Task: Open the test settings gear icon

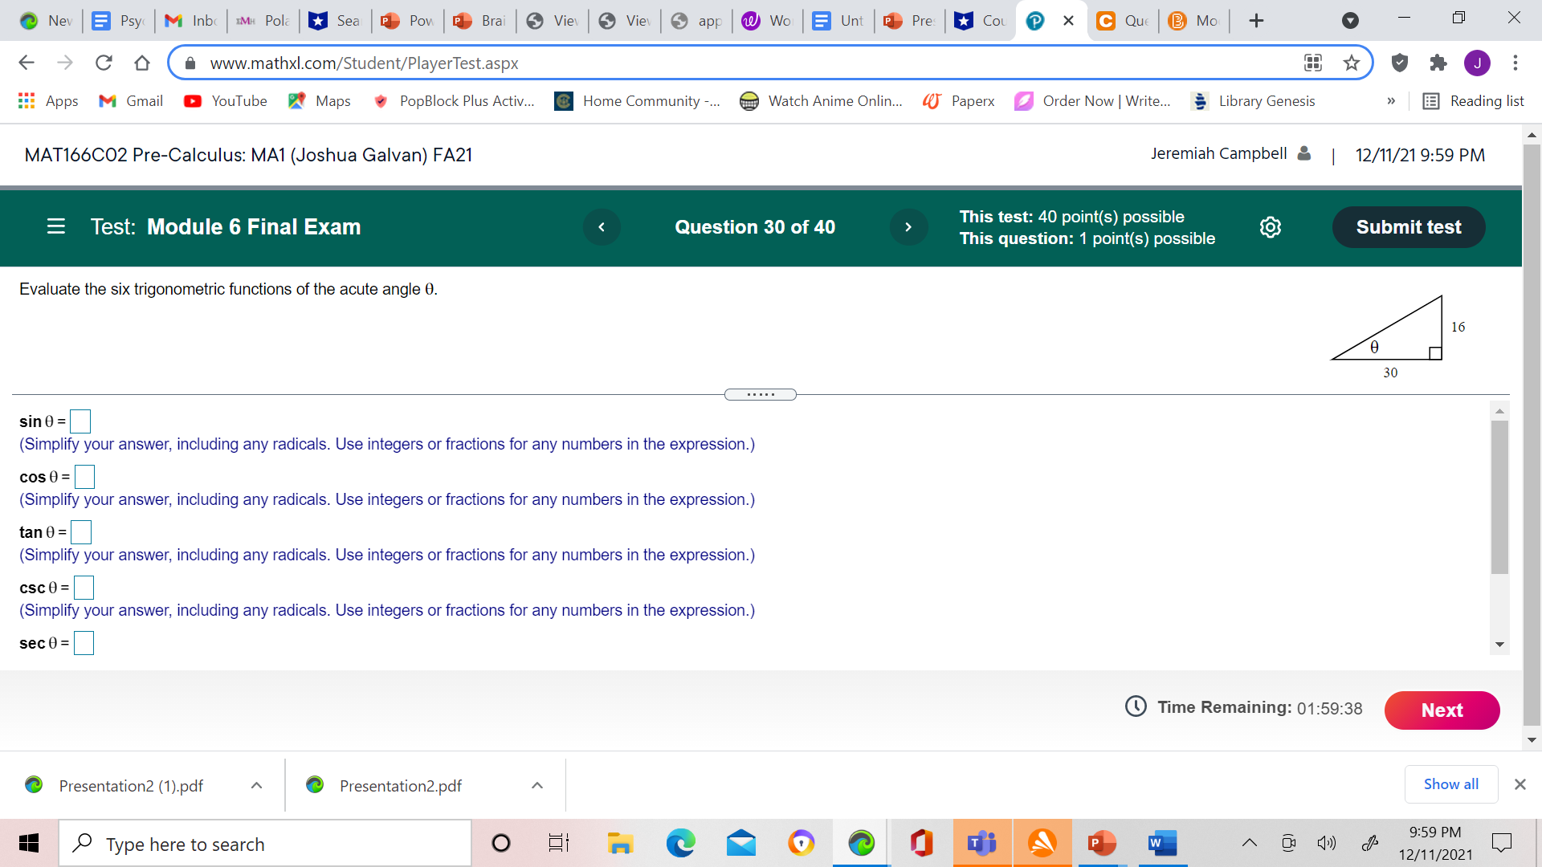Action: click(1270, 227)
